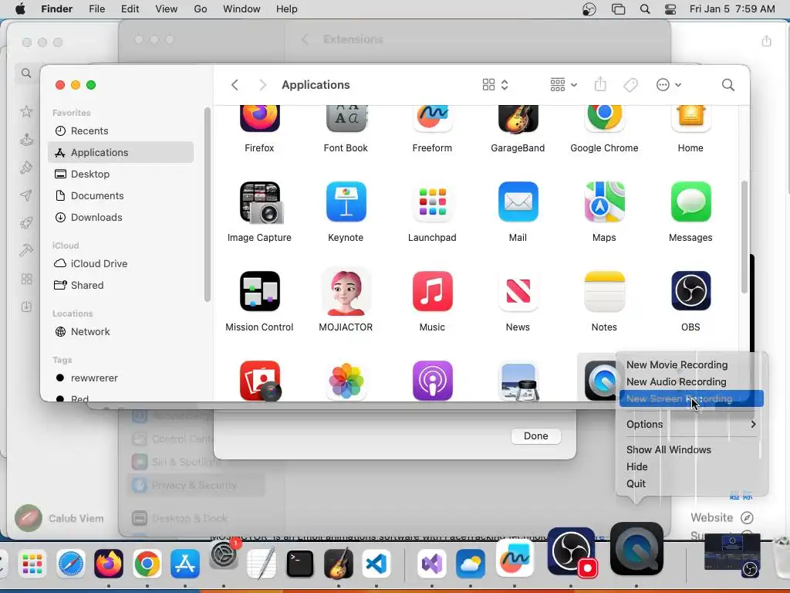
Task: Open Spotlight search in menu bar
Action: pyautogui.click(x=645, y=9)
